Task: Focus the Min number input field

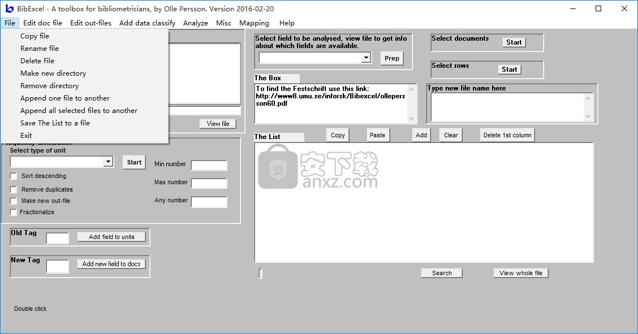Action: 209,166
